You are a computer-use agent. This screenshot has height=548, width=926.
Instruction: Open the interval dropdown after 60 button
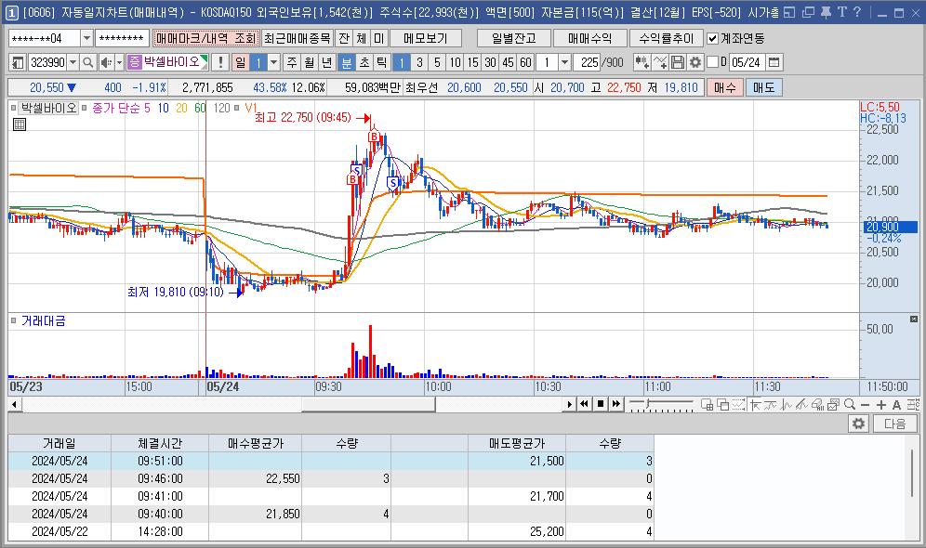(x=564, y=62)
